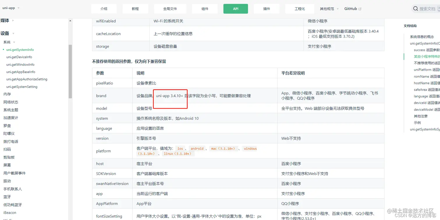Switch to the 教程 tab
Image resolution: width=440 pixels, height=220 pixels.
135,9
